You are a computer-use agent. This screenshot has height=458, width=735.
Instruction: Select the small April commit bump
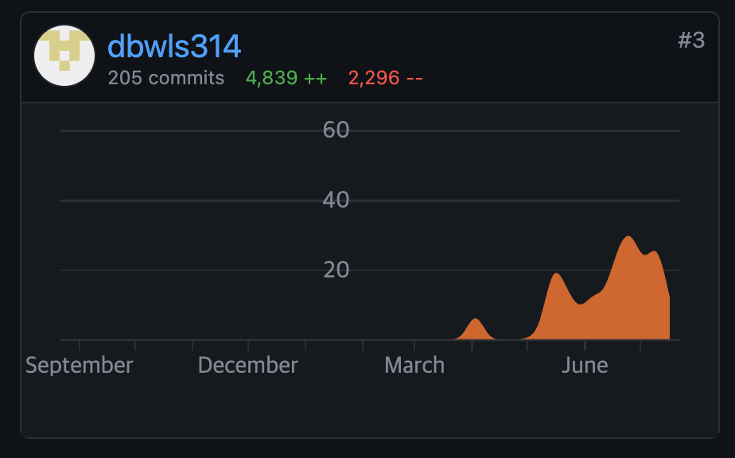(476, 328)
